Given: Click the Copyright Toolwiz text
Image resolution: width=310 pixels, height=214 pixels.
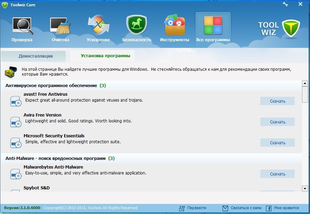Looking at the screenshot, I should 90,208.
